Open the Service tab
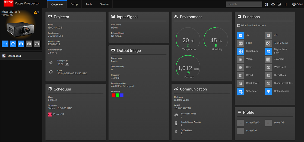Image resolution: width=304 pixels, height=142 pixels. (x=104, y=4)
